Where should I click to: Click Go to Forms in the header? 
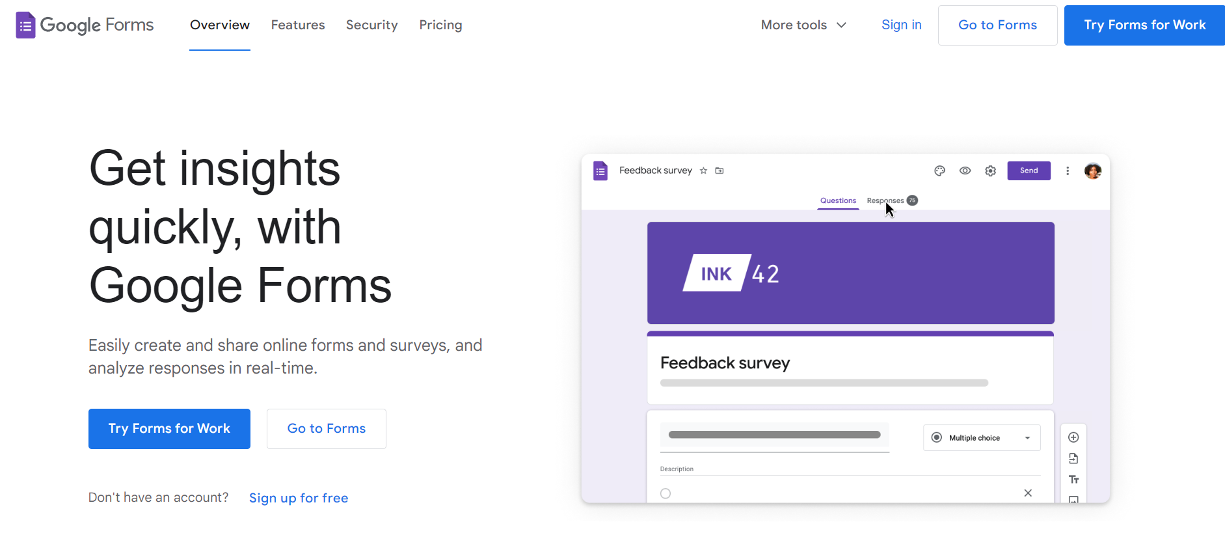click(997, 25)
